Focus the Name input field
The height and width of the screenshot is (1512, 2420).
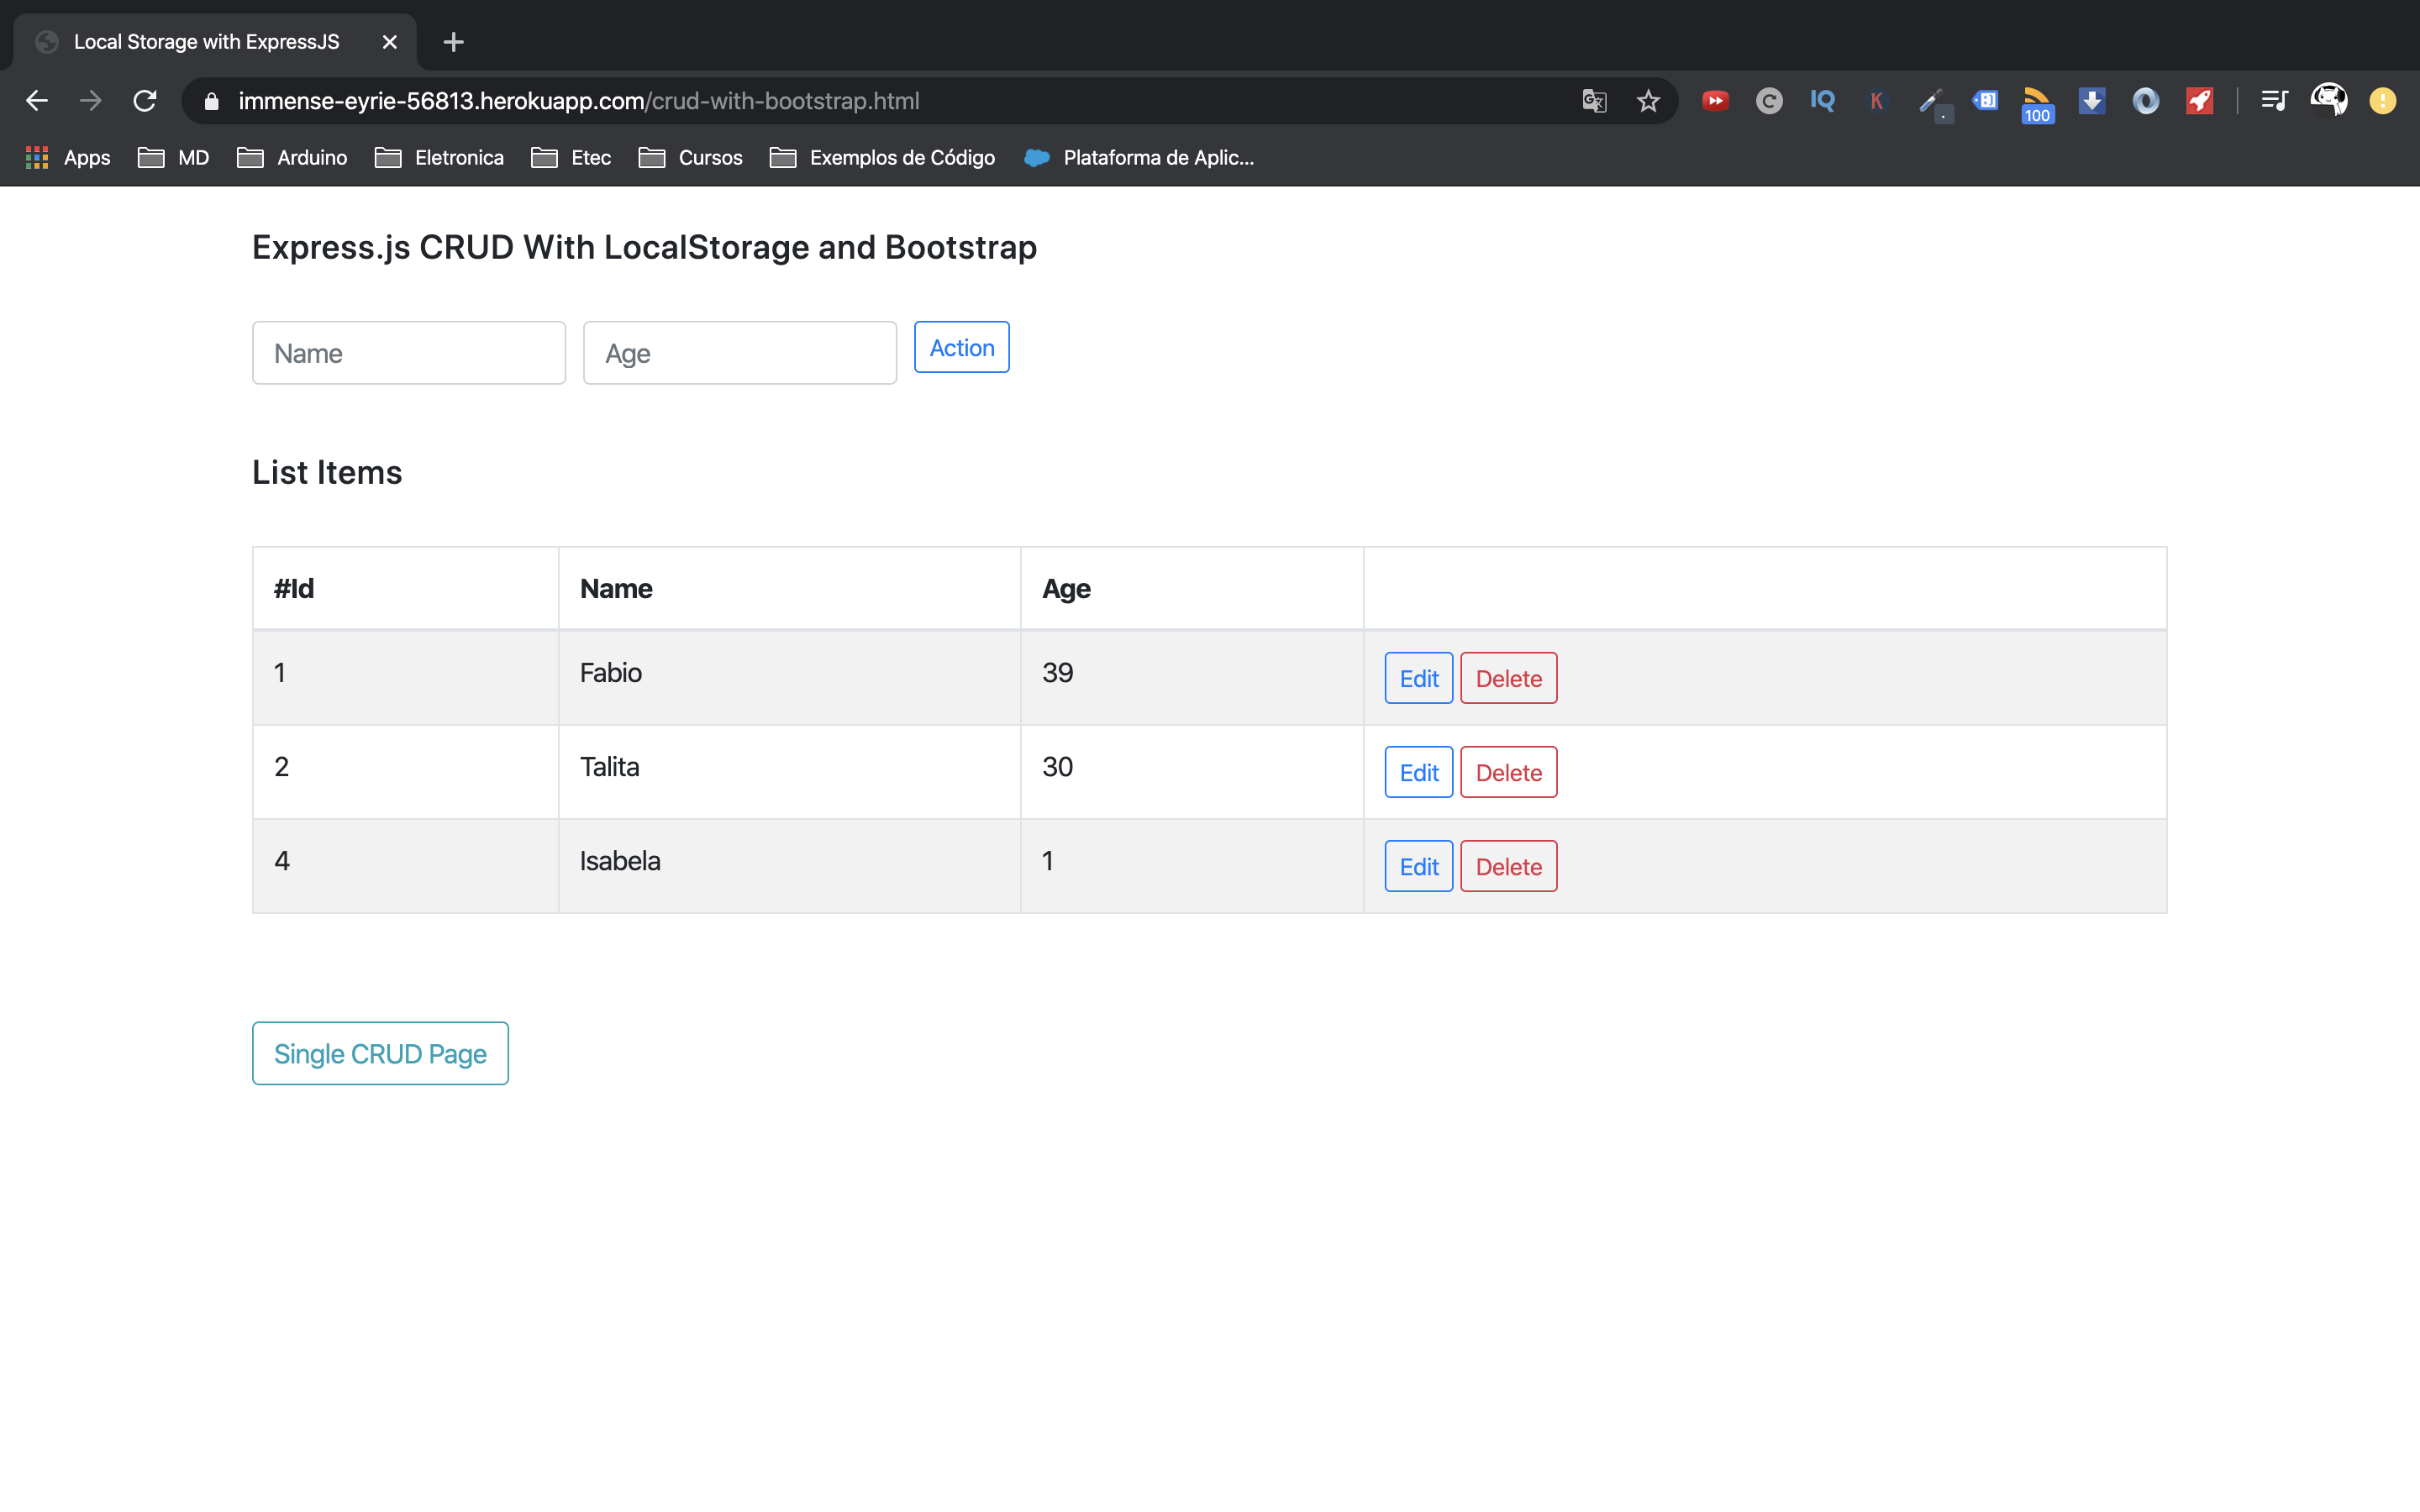tap(408, 353)
